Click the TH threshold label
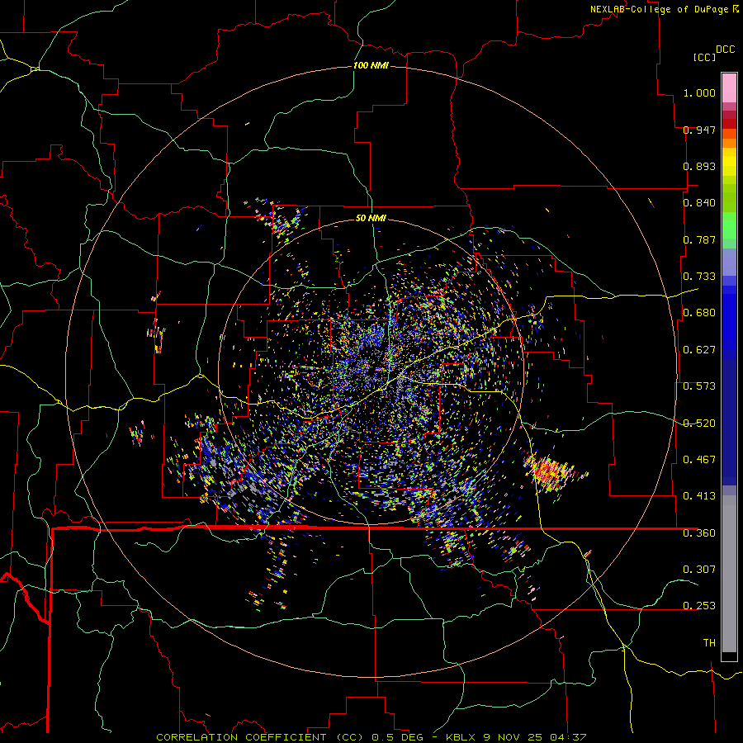 tap(709, 643)
